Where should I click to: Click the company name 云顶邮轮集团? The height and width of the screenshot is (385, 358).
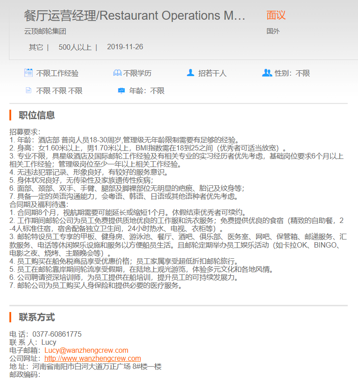[x=45, y=31]
